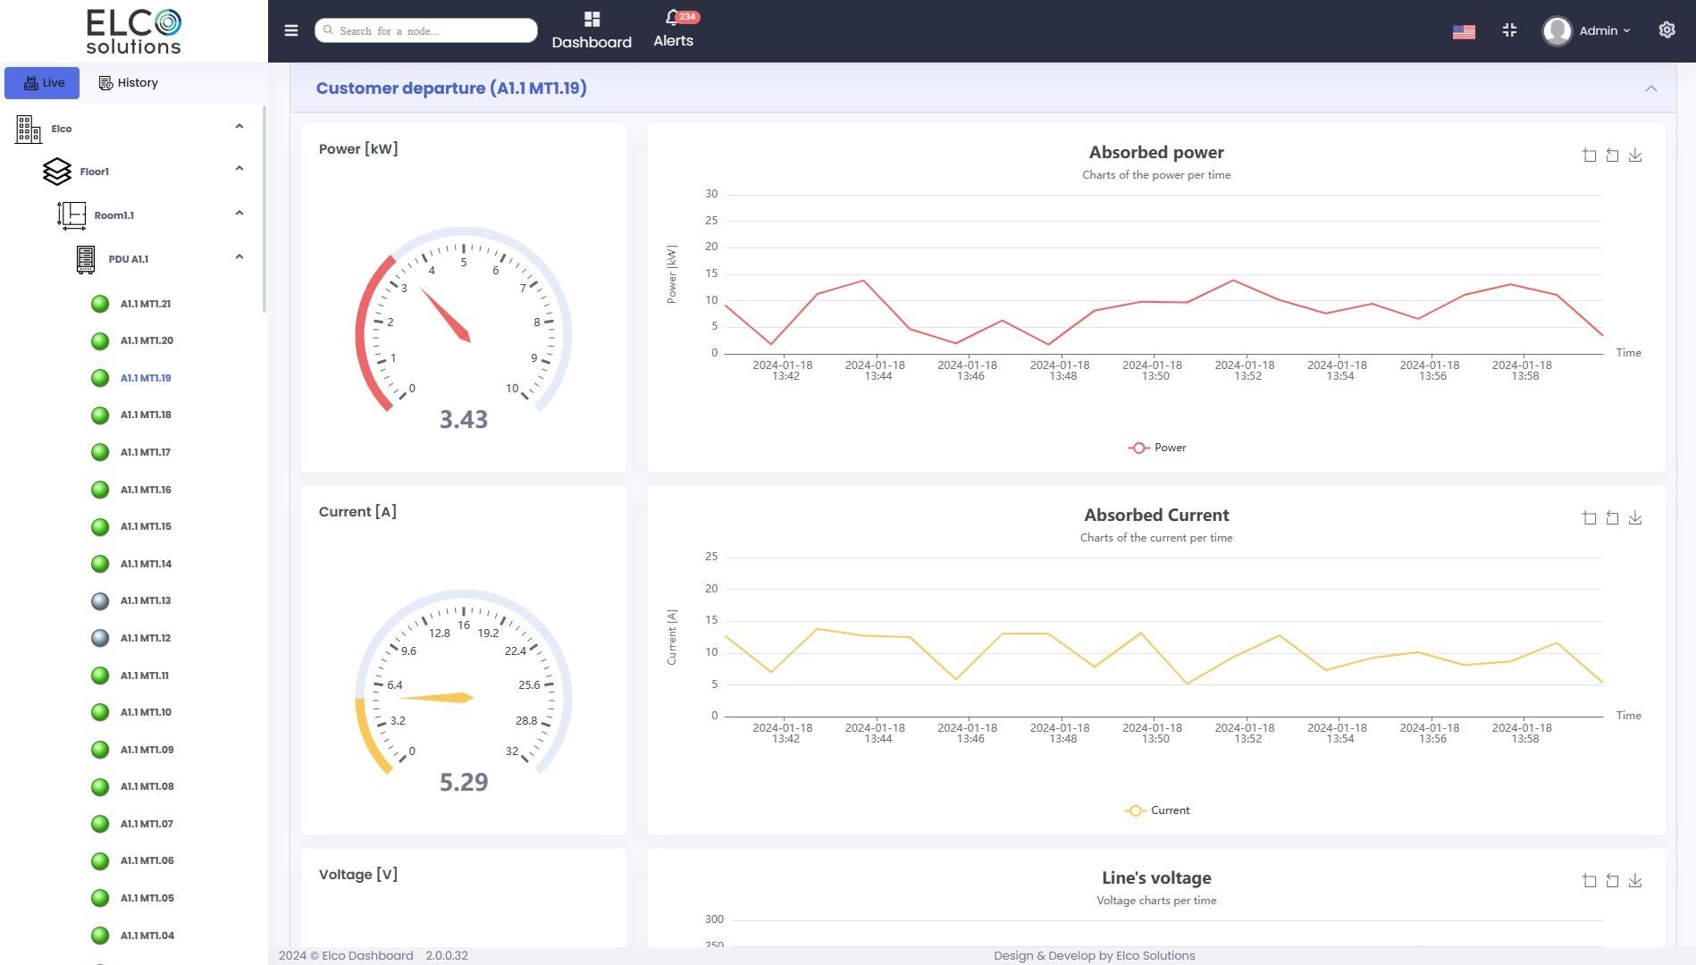
Task: Download the Absorbed power chart data
Action: click(x=1635, y=155)
